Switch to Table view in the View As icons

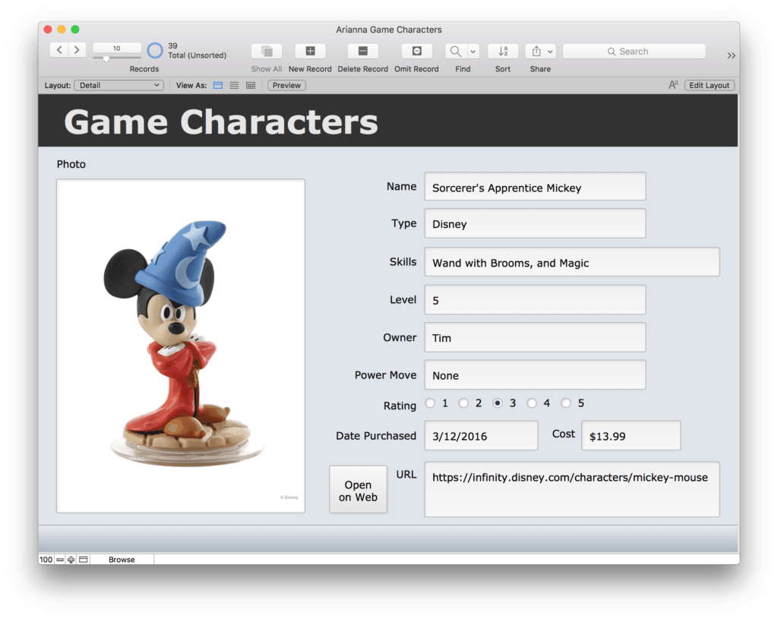(250, 85)
